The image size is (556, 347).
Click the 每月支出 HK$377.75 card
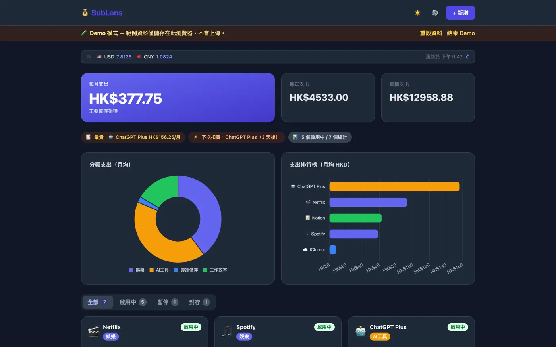click(x=178, y=98)
